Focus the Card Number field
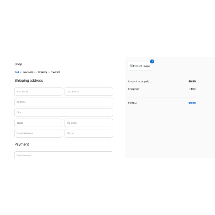Image resolution: width=215 pixels, height=215 pixels. point(64,155)
